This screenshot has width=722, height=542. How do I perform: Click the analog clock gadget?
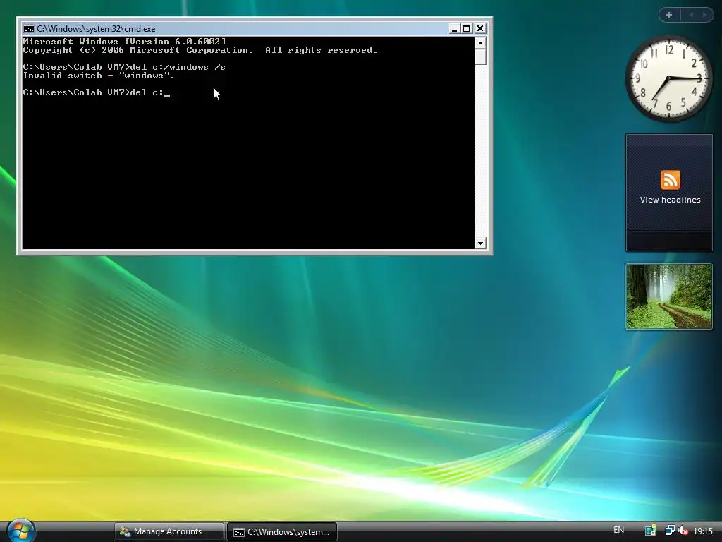click(x=668, y=78)
